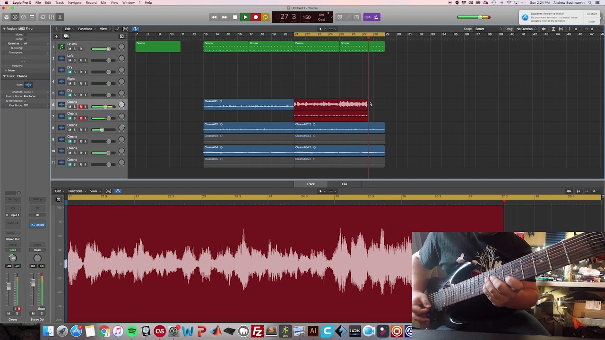Stop playback in the transport
605x340 pixels.
tap(234, 17)
